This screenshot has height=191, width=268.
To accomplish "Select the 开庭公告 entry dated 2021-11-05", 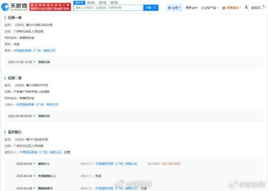I will click(x=44, y=62).
